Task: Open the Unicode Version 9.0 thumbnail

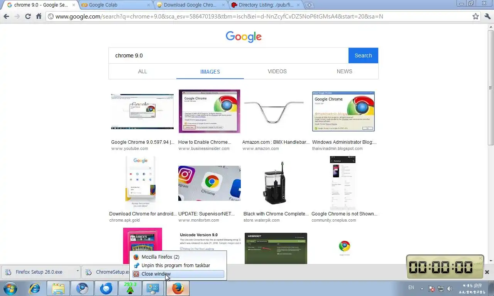Action: [210, 242]
